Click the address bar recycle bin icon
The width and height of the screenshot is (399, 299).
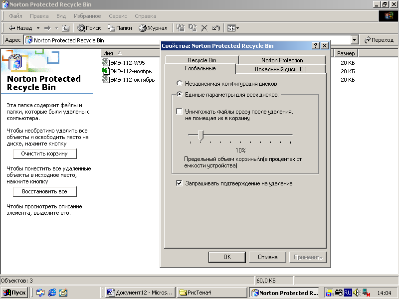point(29,40)
